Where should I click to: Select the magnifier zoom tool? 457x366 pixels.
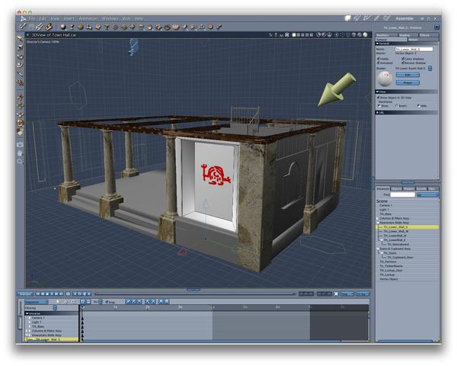[x=20, y=162]
